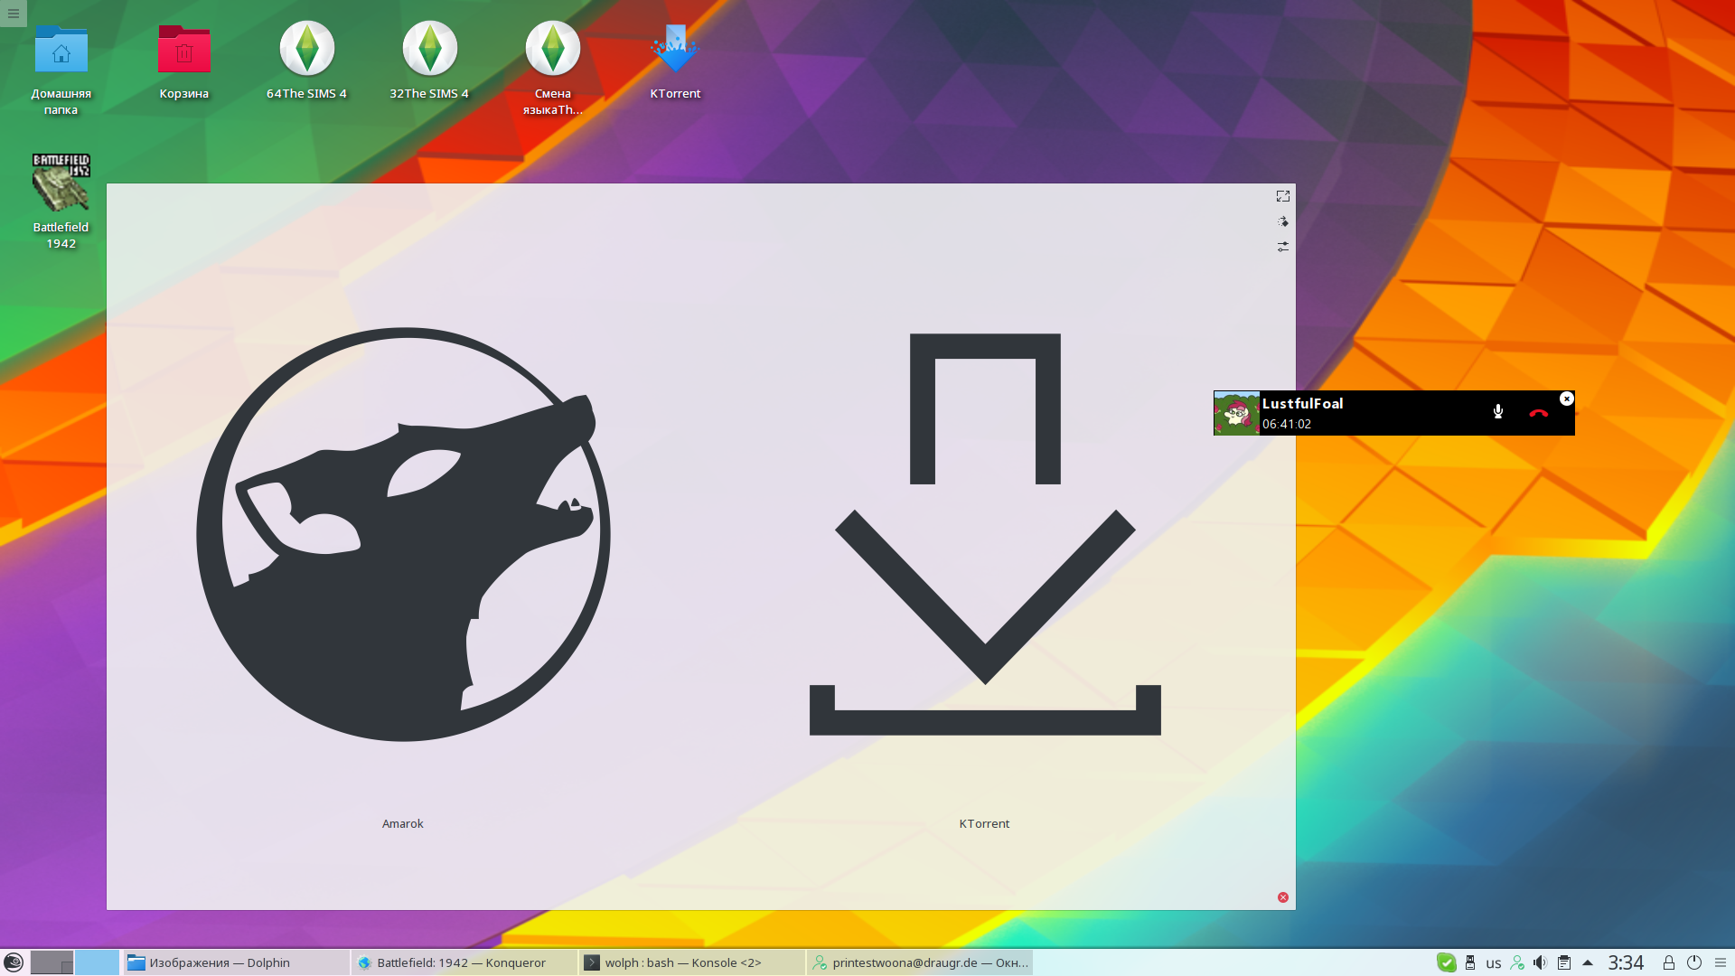Open the openSUSE application launcher

[x=13, y=962]
